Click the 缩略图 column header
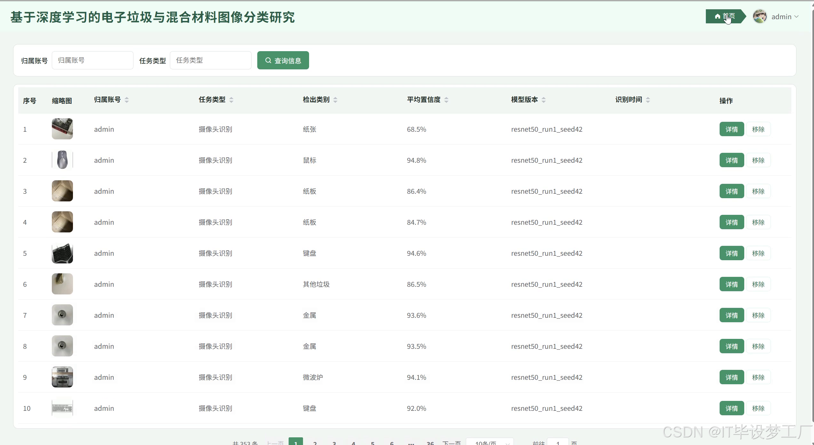Image resolution: width=814 pixels, height=445 pixels. point(62,101)
